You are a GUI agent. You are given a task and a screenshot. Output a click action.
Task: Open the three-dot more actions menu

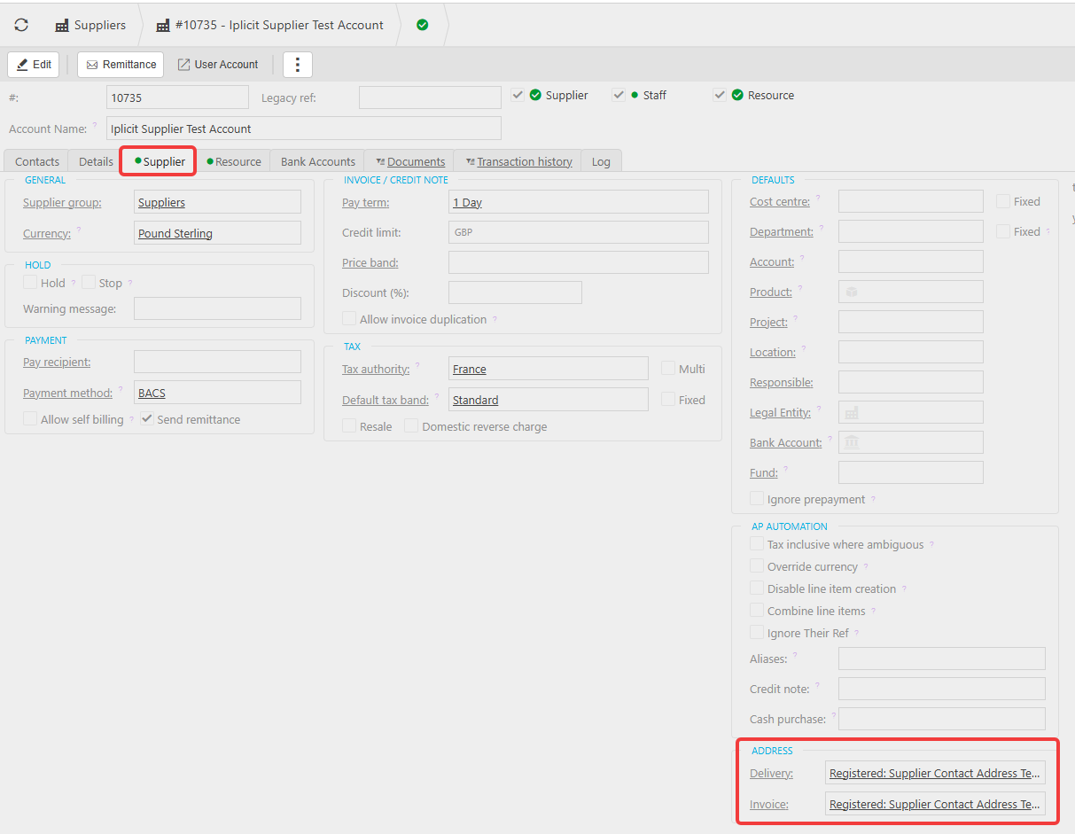[x=298, y=65]
